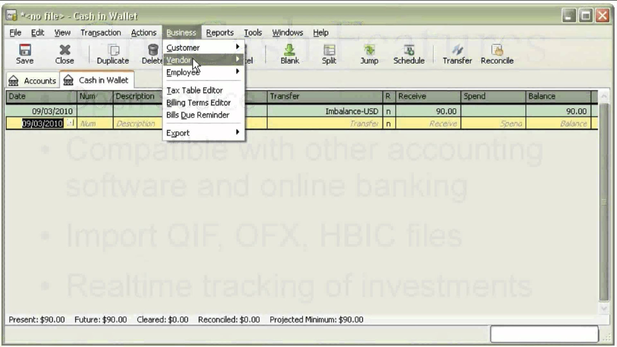Viewport: 617px width, 347px height.
Task: Open the Split transaction view
Action: (328, 53)
